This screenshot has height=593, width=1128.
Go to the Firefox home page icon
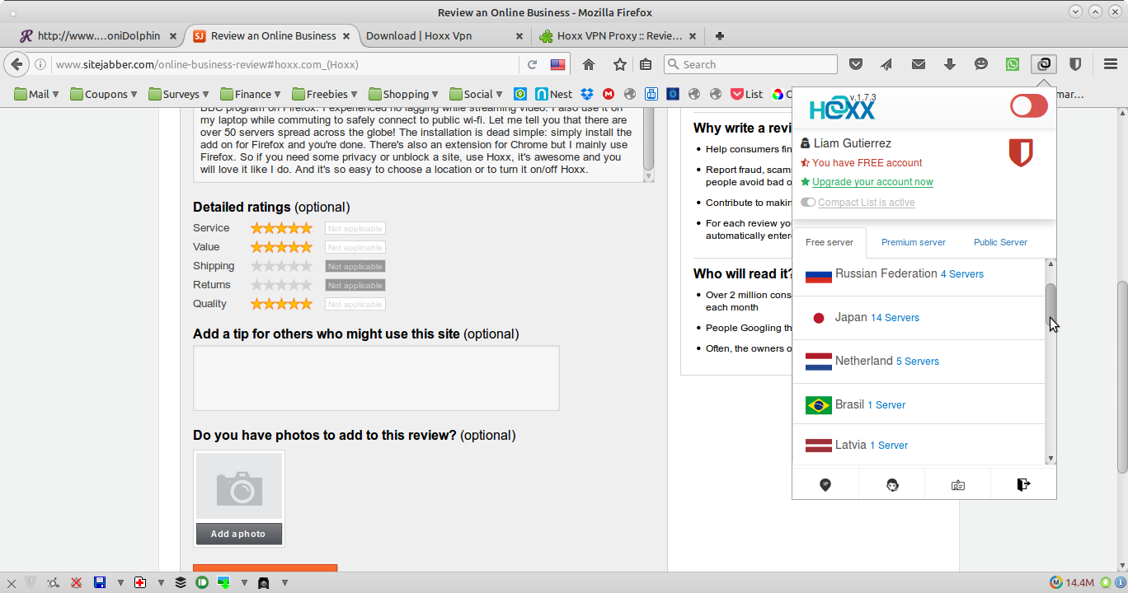click(x=589, y=64)
